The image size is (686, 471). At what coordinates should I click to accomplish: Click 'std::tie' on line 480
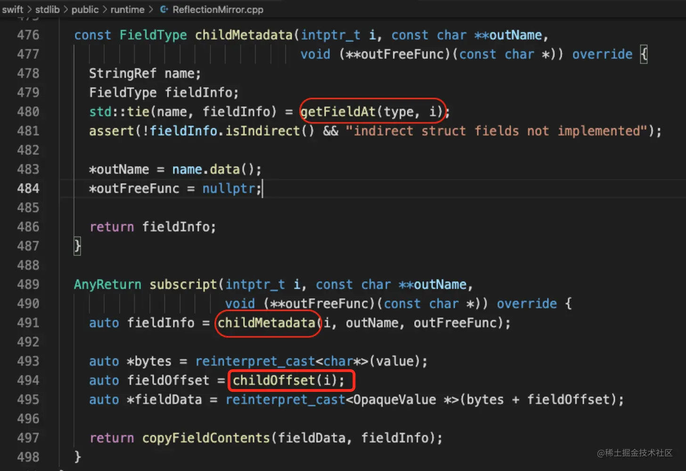[119, 112]
